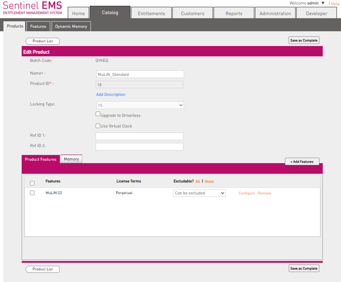Click the top Save as Complete button

[304, 41]
